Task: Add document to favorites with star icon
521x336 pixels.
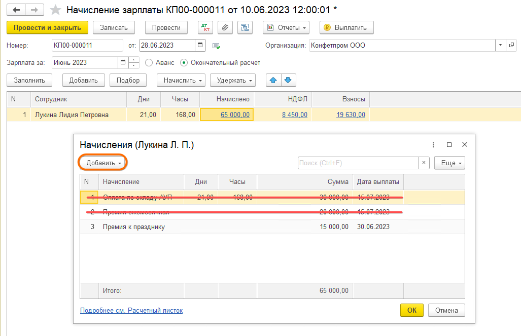Action: (56, 10)
